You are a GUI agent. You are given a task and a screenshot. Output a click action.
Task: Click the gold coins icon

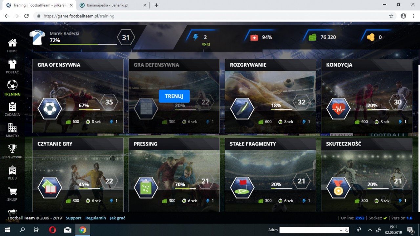(370, 37)
